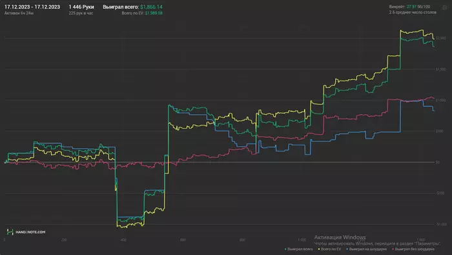Toggle yellow "Всего по EV" legend marker
The image size is (452, 255).
point(319,249)
